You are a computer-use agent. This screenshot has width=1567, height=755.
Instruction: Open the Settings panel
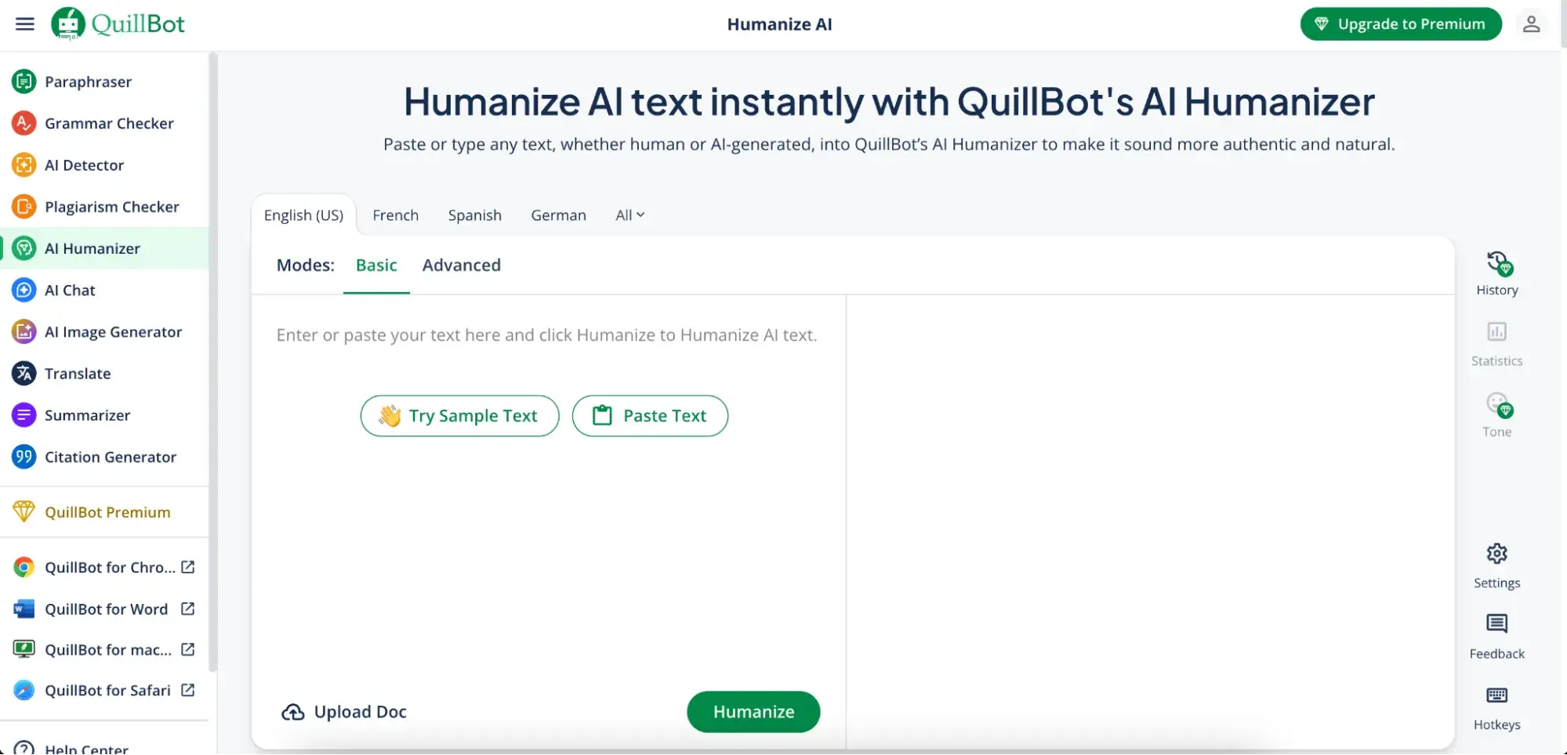coord(1496,565)
